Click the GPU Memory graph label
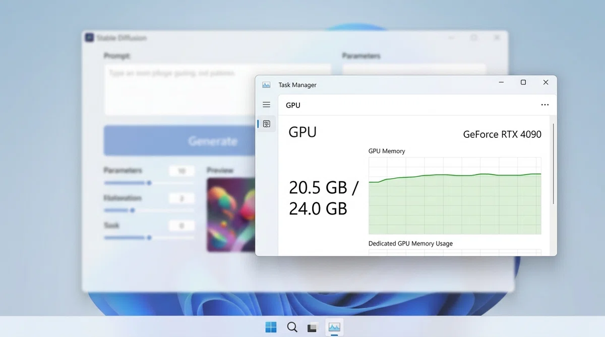Image resolution: width=605 pixels, height=337 pixels. 387,151
